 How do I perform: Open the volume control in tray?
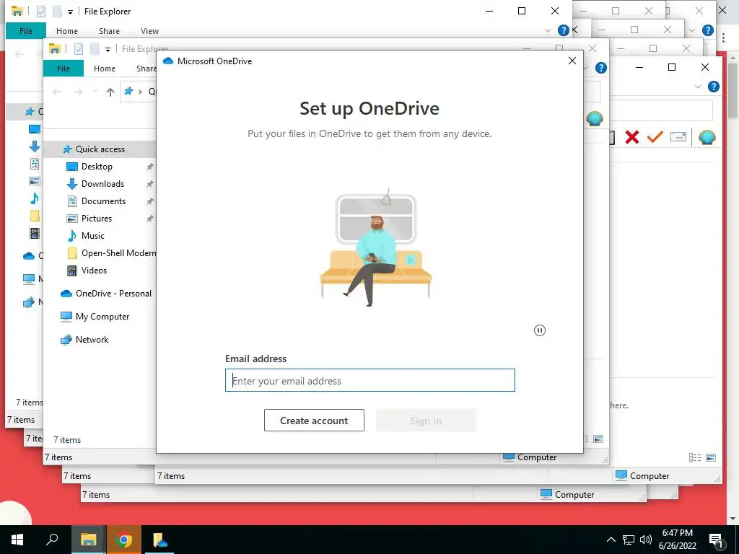[646, 540]
